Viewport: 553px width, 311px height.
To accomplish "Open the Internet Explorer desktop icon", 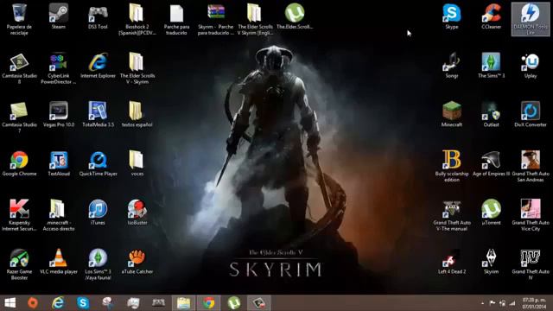I will [98, 66].
